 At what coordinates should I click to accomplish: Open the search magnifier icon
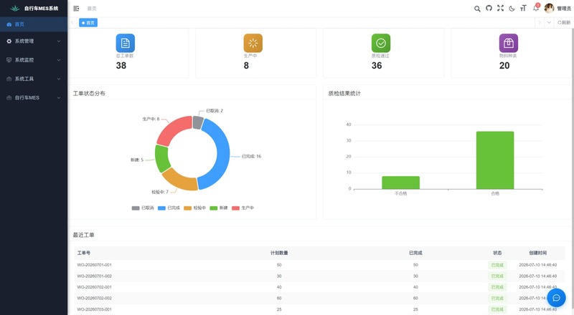(x=477, y=9)
